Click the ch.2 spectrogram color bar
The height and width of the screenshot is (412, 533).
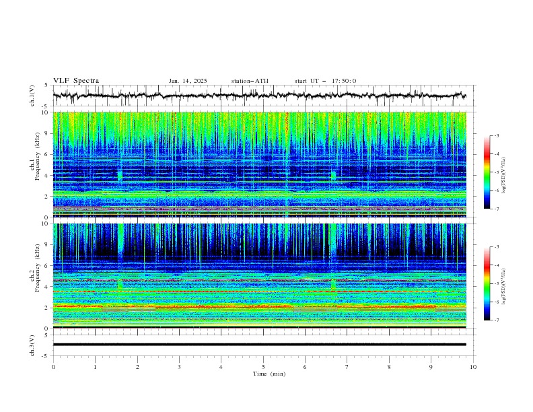487,283
